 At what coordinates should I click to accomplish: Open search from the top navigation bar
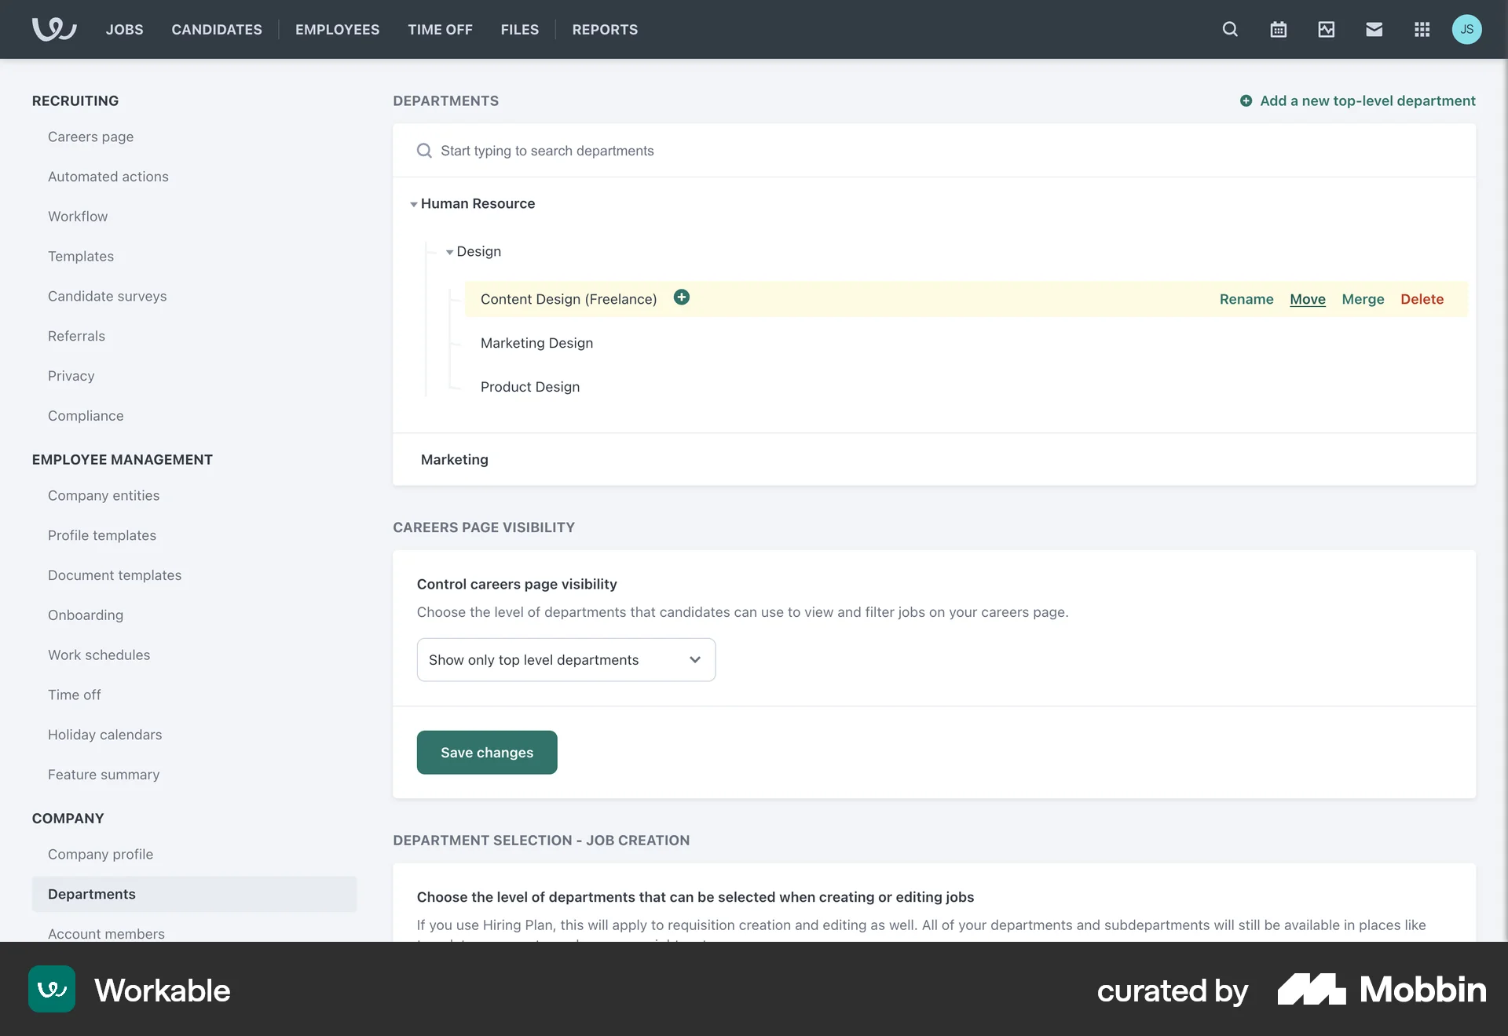pos(1229,29)
